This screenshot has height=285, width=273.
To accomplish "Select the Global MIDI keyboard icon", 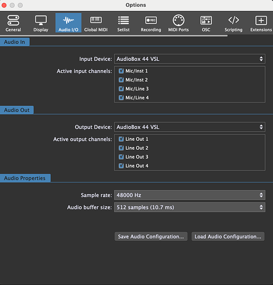I will 96,20.
